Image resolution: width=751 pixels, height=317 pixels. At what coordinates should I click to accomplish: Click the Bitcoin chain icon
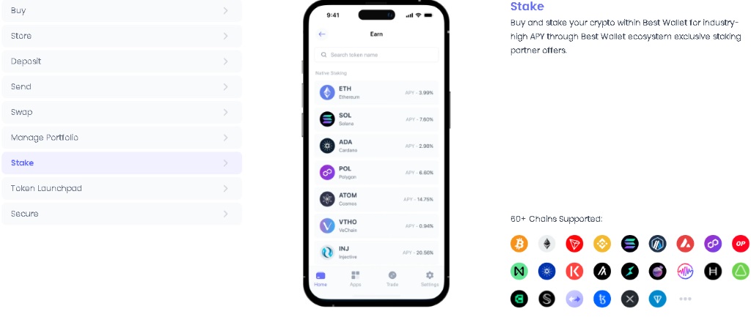(519, 244)
